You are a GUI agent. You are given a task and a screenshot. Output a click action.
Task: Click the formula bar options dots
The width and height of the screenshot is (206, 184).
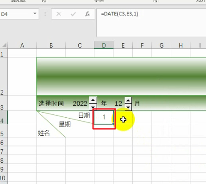(45, 14)
